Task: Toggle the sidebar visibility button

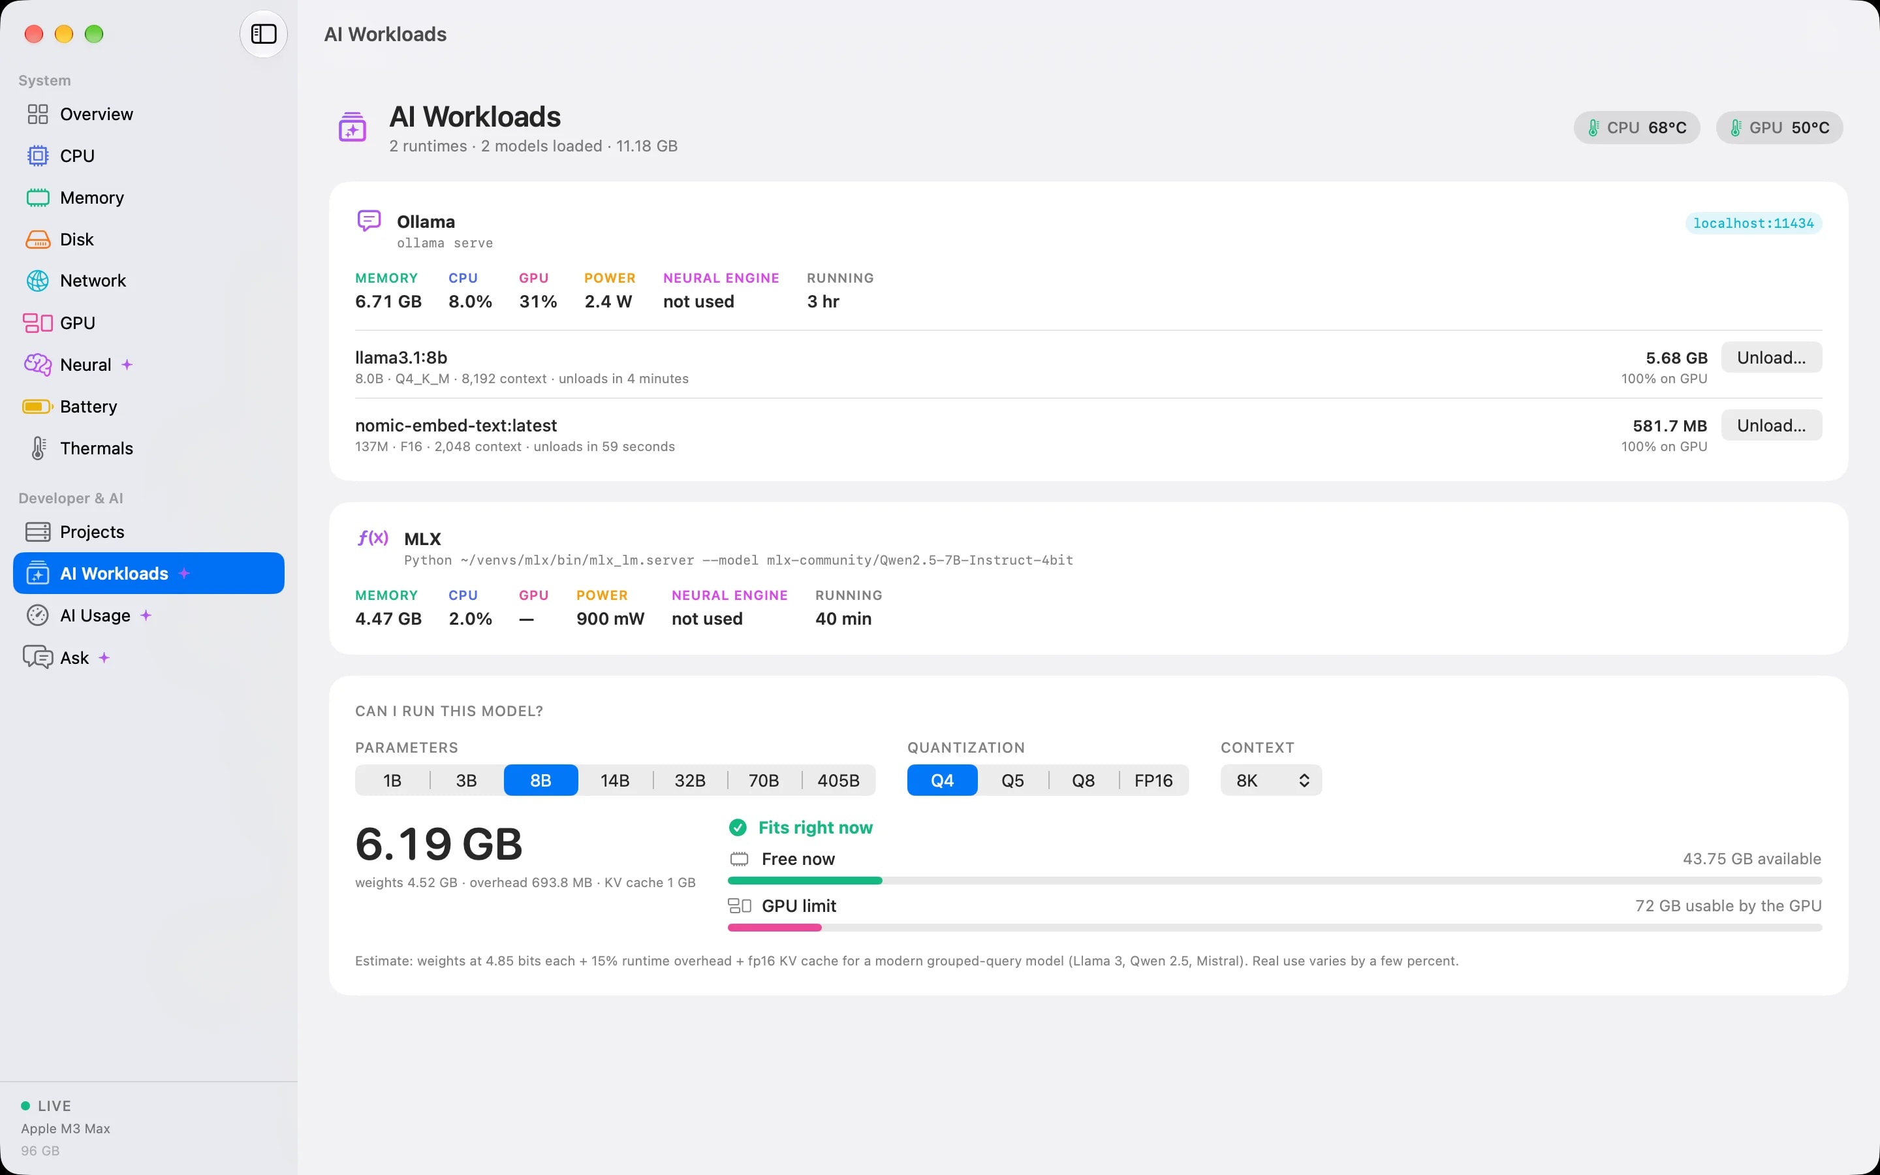Action: (263, 34)
